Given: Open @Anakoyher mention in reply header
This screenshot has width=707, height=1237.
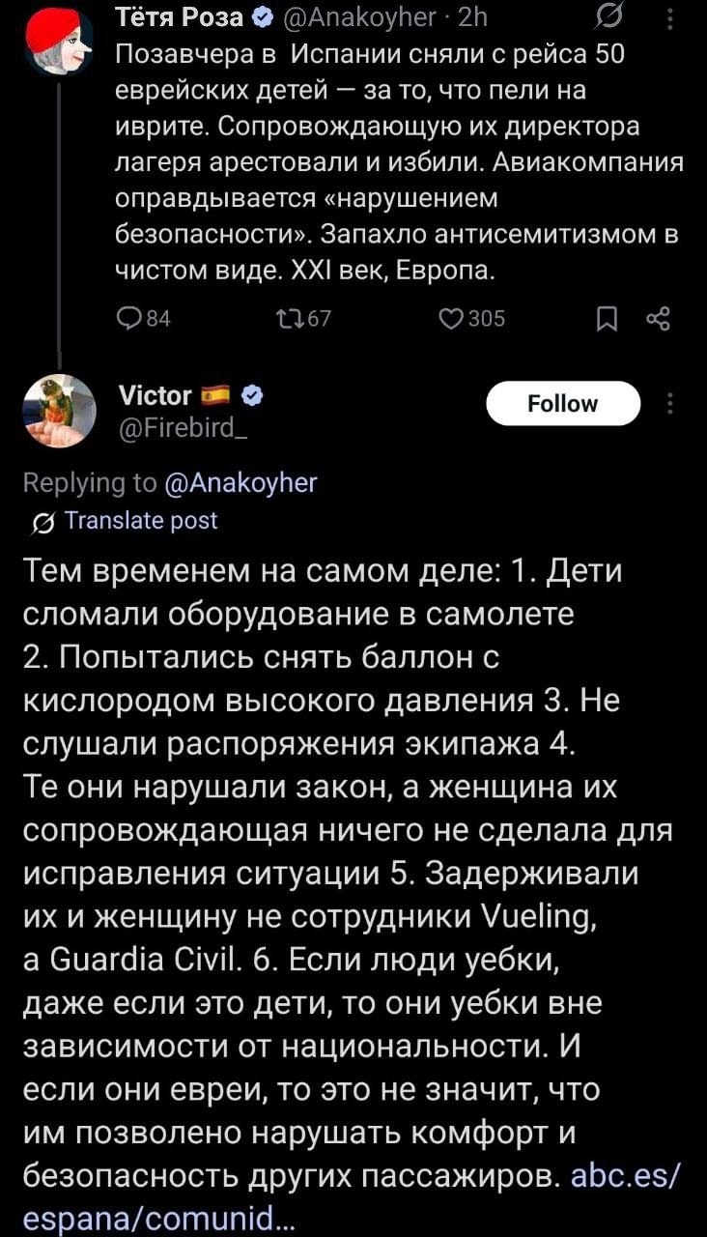Looking at the screenshot, I should click(242, 482).
